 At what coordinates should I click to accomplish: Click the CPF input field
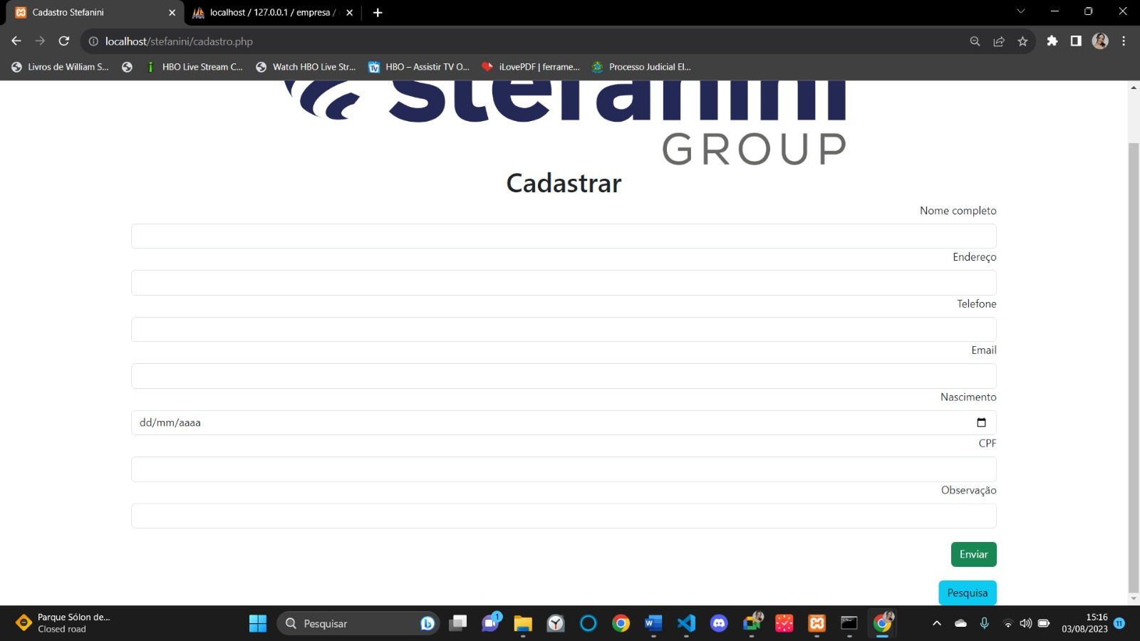click(563, 469)
